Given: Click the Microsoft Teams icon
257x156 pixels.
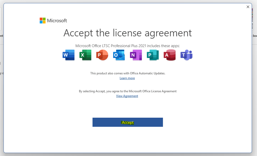Looking at the screenshot, I should [x=186, y=55].
